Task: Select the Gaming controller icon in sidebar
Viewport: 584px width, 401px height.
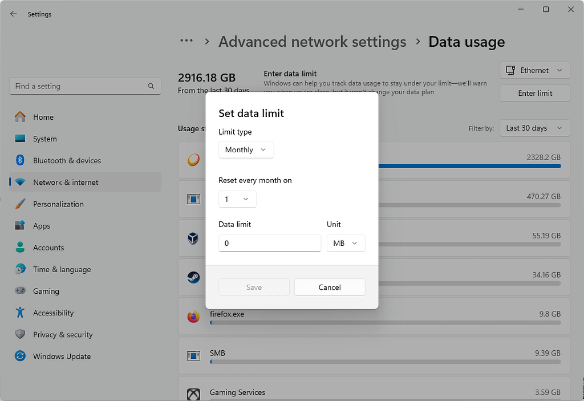Action: [x=19, y=291]
